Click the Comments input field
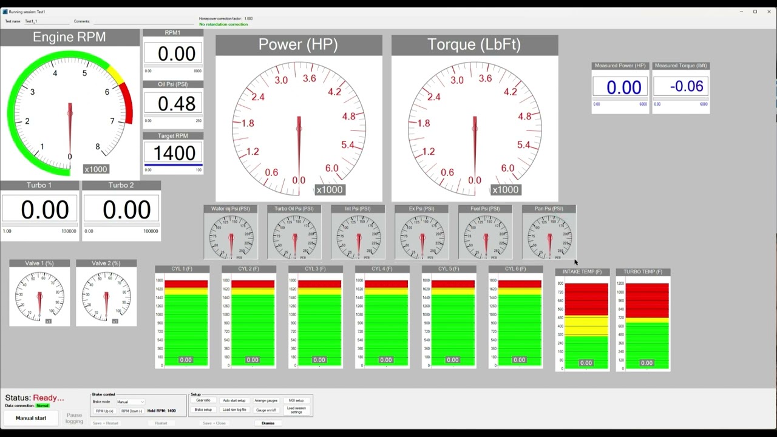Viewport: 777px width, 437px height. (143, 21)
